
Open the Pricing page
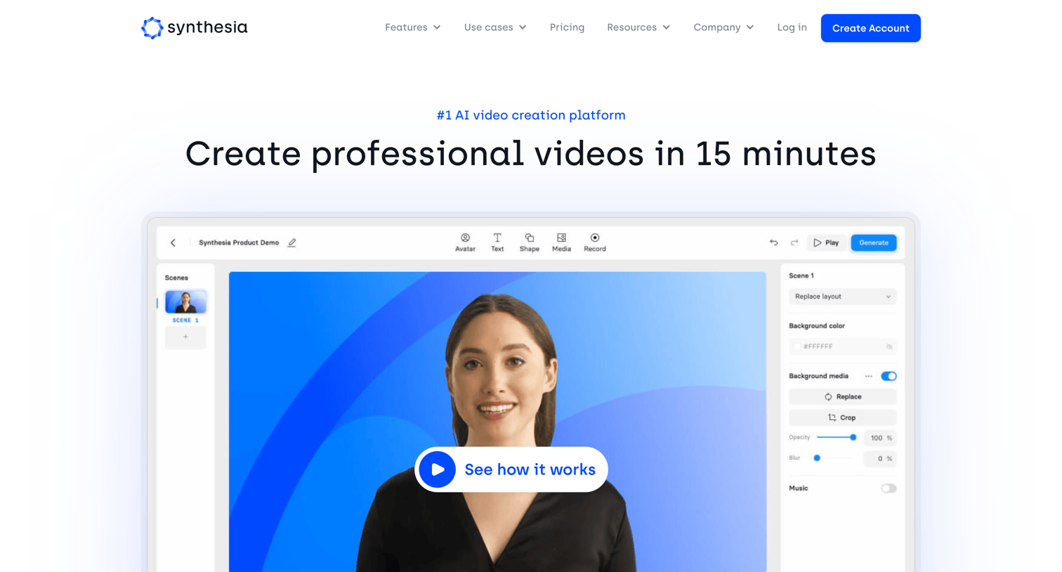point(567,27)
